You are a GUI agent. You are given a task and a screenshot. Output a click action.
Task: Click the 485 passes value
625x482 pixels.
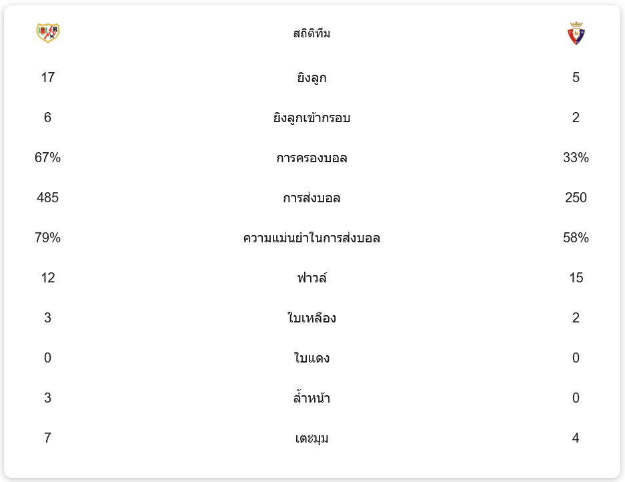(47, 198)
